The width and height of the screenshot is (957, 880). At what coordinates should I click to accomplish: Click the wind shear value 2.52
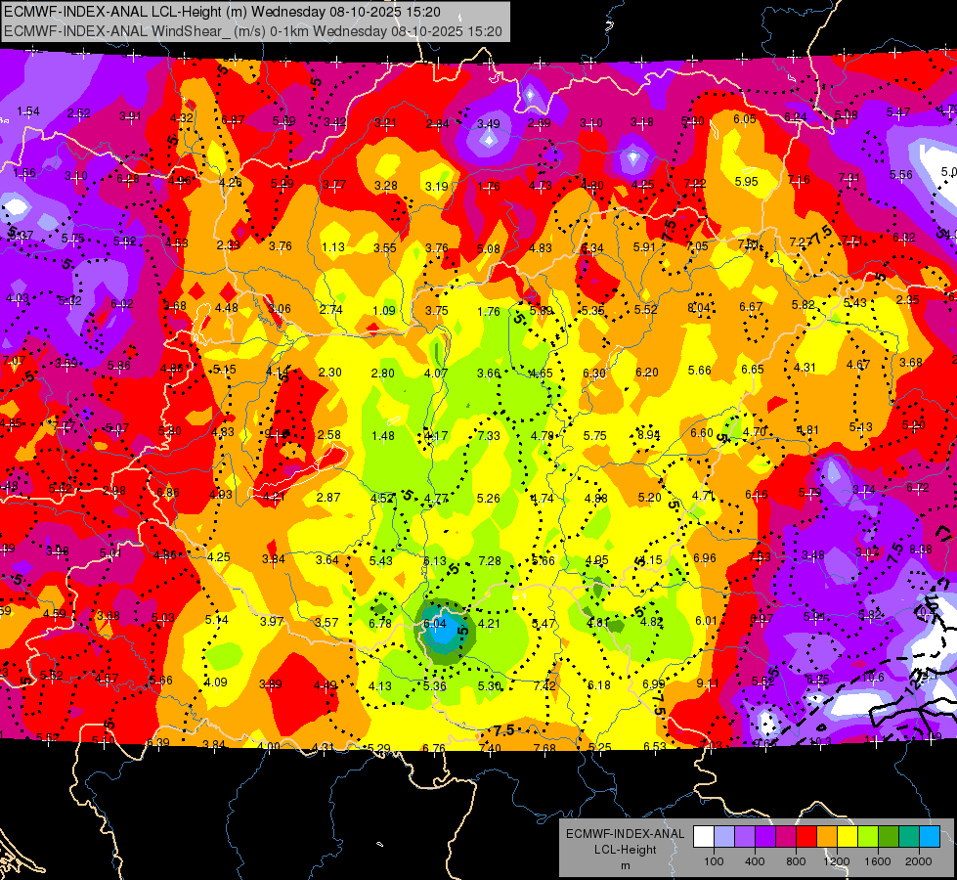79,113
